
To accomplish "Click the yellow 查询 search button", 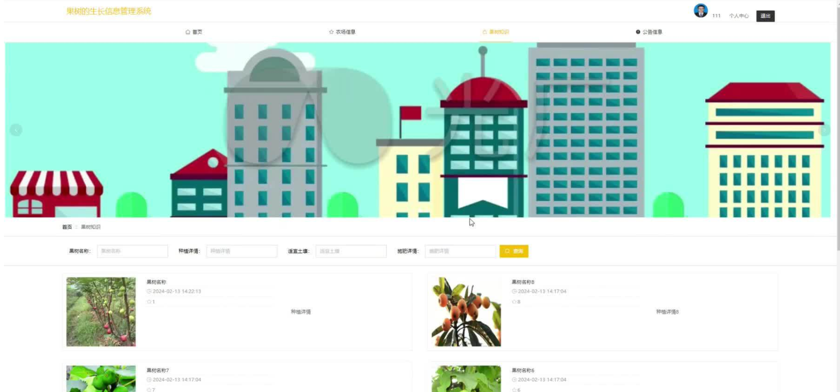I will [514, 251].
